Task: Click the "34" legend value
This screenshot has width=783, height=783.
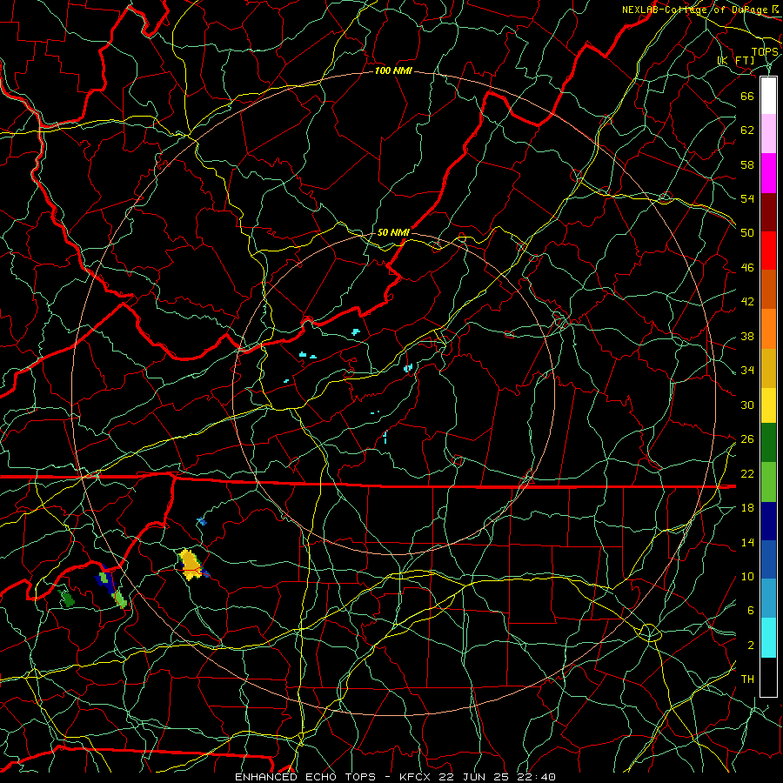Action: point(747,371)
